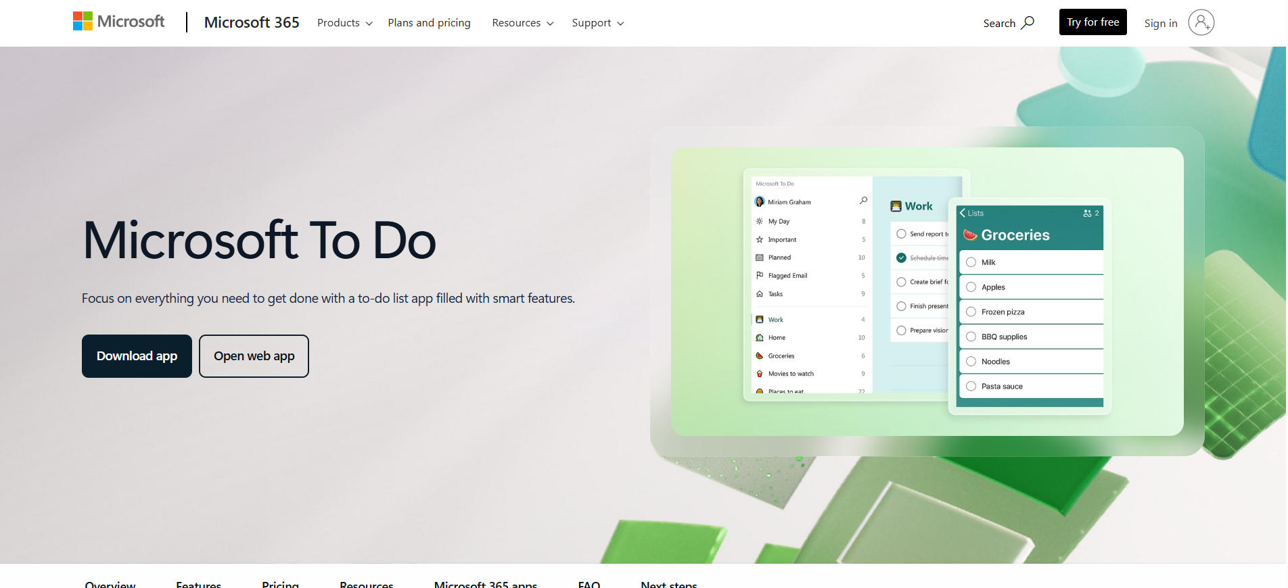Select the My Day sun icon

pos(760,221)
